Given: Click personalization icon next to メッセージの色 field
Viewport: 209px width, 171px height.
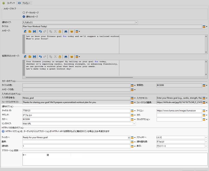Looking at the screenshot, I should (x=132, y=90).
